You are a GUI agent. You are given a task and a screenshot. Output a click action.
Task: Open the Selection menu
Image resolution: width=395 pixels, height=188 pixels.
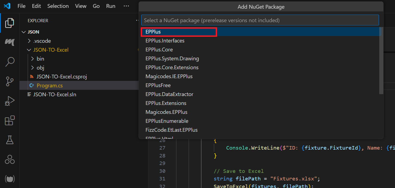click(58, 6)
